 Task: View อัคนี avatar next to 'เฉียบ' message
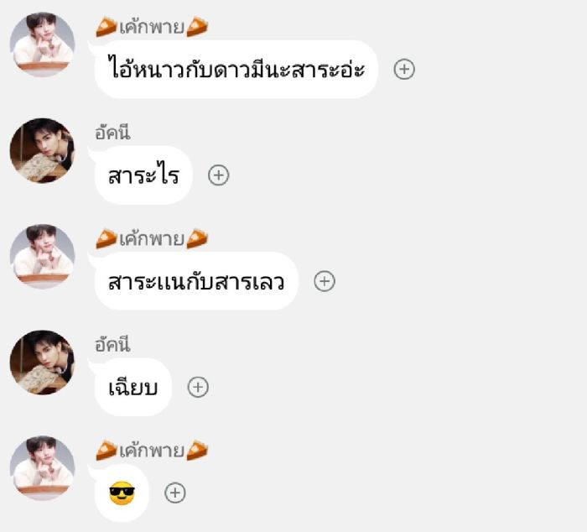coord(42,362)
